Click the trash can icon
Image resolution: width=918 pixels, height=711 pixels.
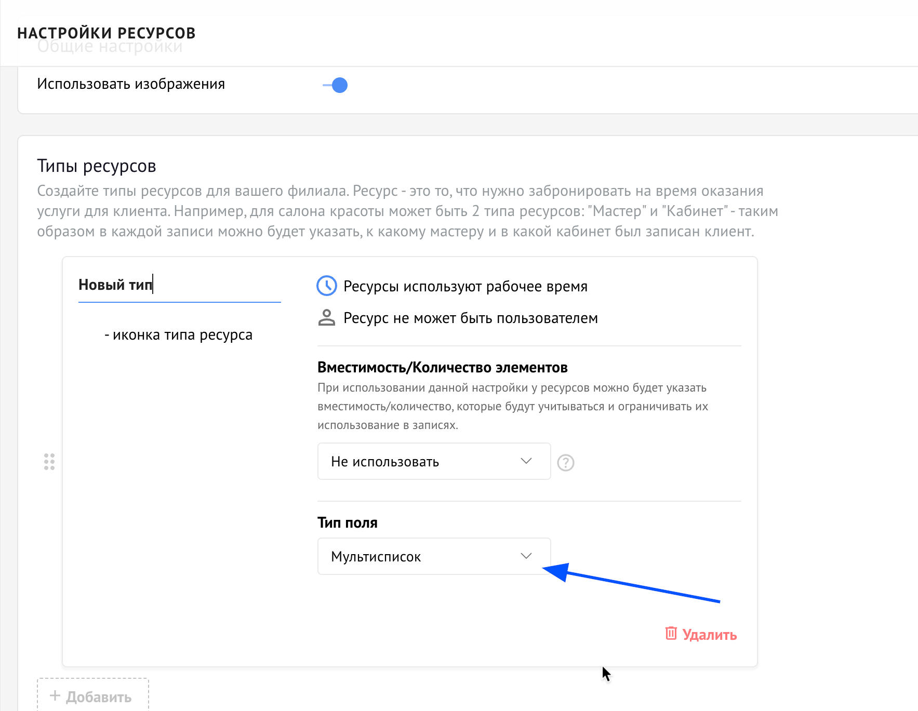[671, 634]
